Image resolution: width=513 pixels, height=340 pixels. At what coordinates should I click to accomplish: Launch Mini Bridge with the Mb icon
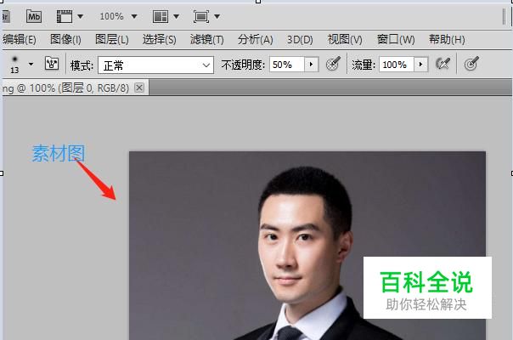(34, 16)
